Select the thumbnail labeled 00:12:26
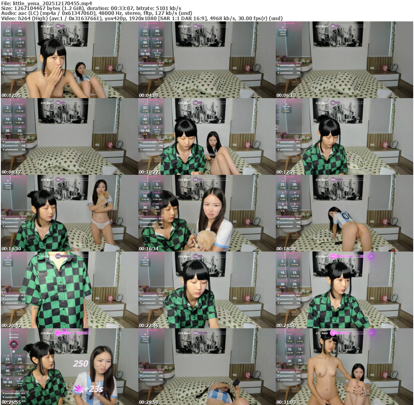 pos(344,136)
